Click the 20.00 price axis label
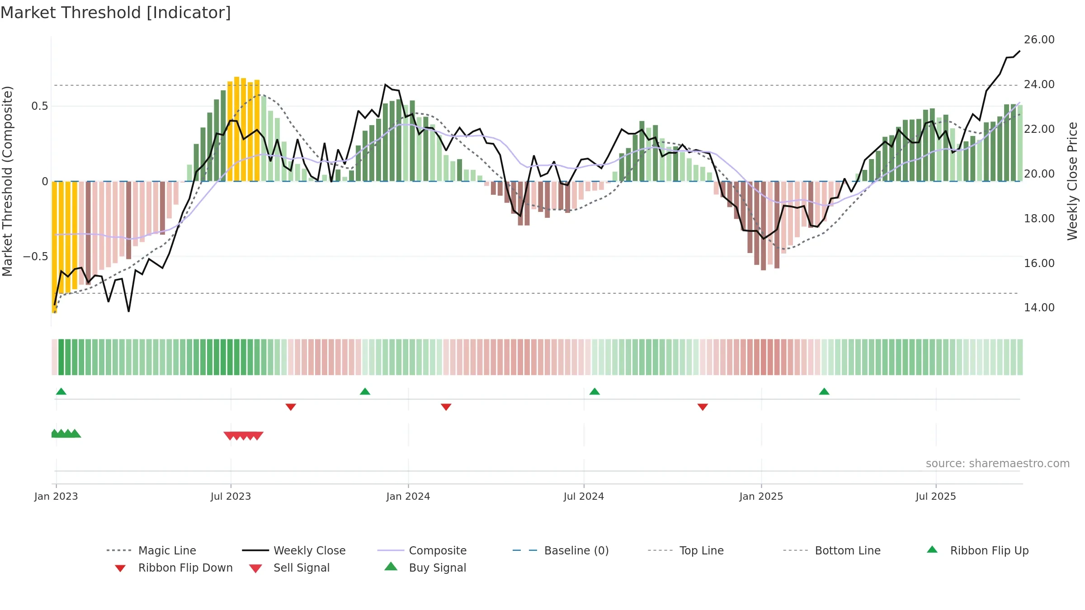The width and height of the screenshot is (1085, 610). point(1039,174)
